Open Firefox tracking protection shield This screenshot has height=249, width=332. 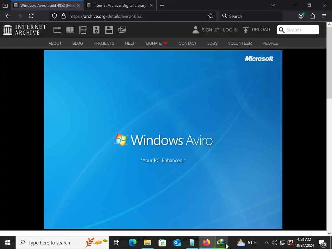tap(54, 16)
